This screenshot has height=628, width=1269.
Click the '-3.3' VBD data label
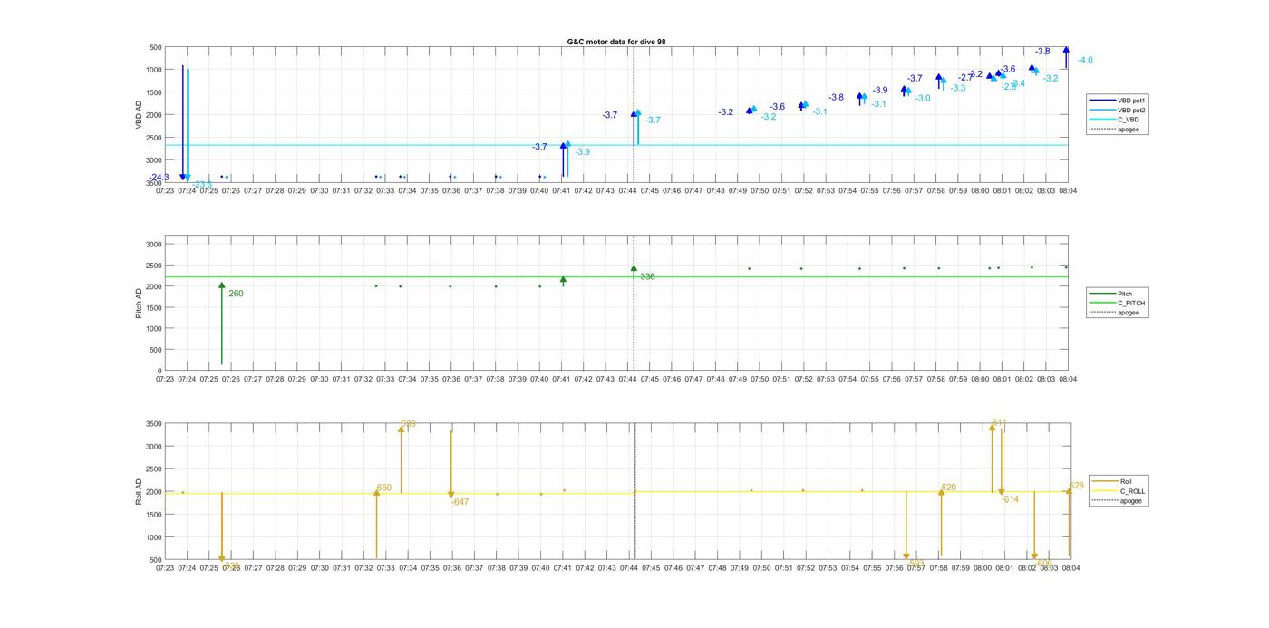point(958,88)
